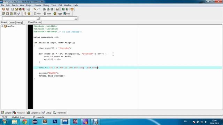This screenshot has width=223, height=125.
Task: Click the 'system("PAUSE");' code line
Action: (x=49, y=73)
